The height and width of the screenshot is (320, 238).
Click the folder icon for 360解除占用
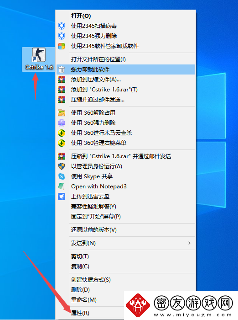(62, 112)
